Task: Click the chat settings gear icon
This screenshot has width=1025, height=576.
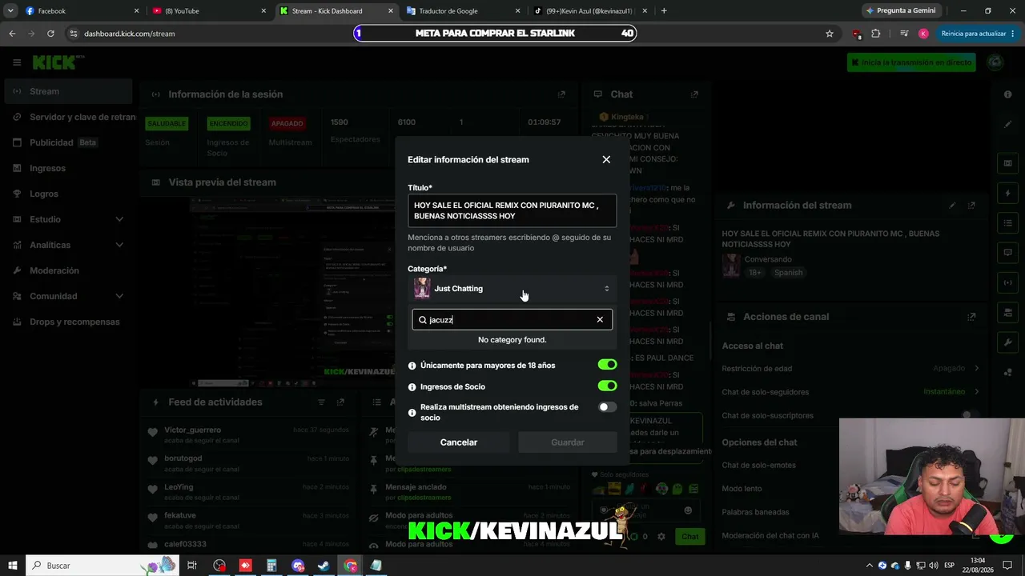Action: coord(661,536)
